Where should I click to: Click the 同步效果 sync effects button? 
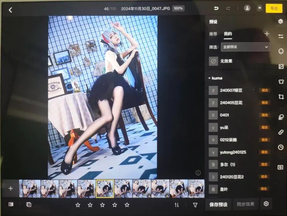(x=246, y=204)
